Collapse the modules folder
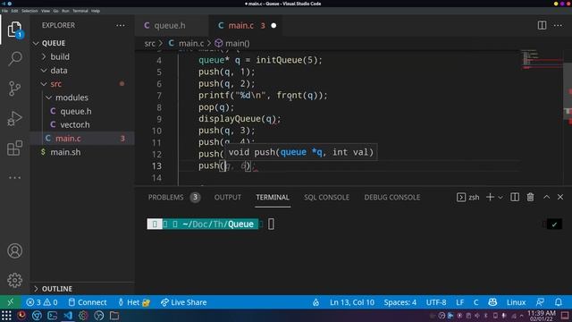 (x=82, y=97)
